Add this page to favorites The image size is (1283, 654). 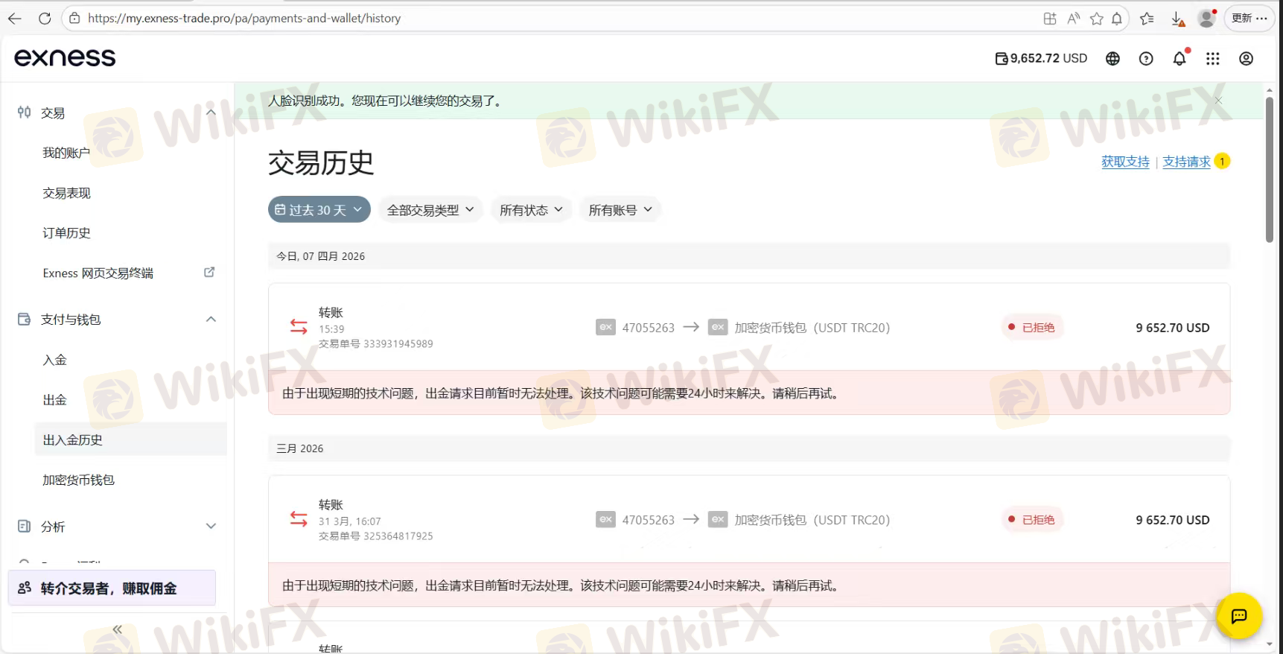pos(1096,19)
